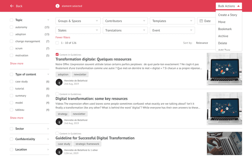252x157 pixels.
Task: Select the Digital transformation result checkbox
Action: (x=57, y=94)
